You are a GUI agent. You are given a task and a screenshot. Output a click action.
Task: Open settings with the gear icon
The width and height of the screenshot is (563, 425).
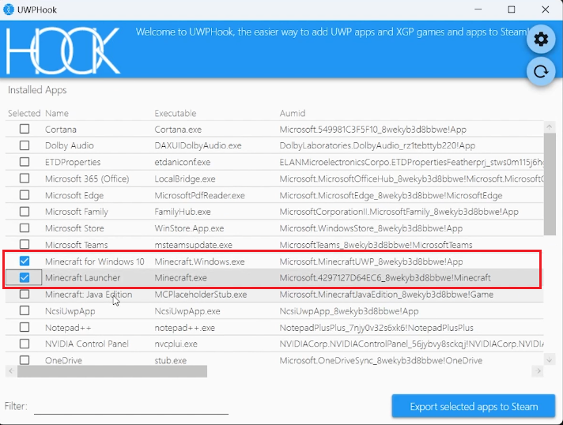click(x=541, y=39)
